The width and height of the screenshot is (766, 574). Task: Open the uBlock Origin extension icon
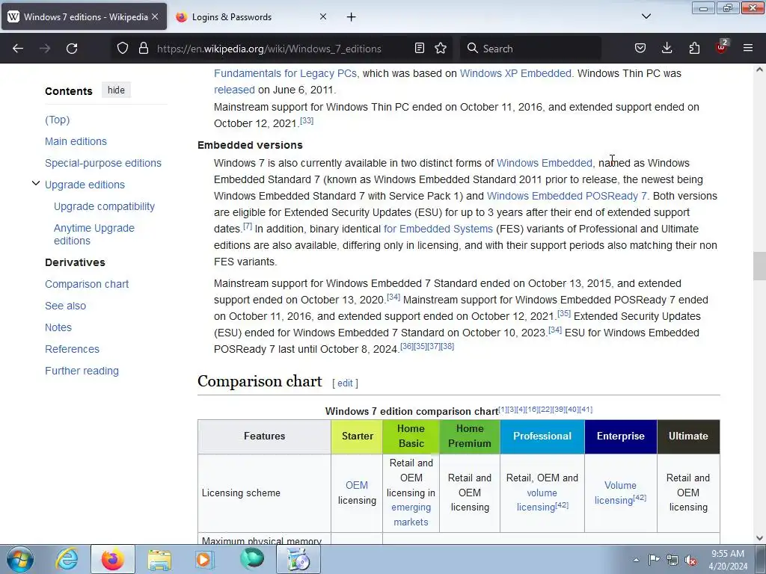point(722,47)
